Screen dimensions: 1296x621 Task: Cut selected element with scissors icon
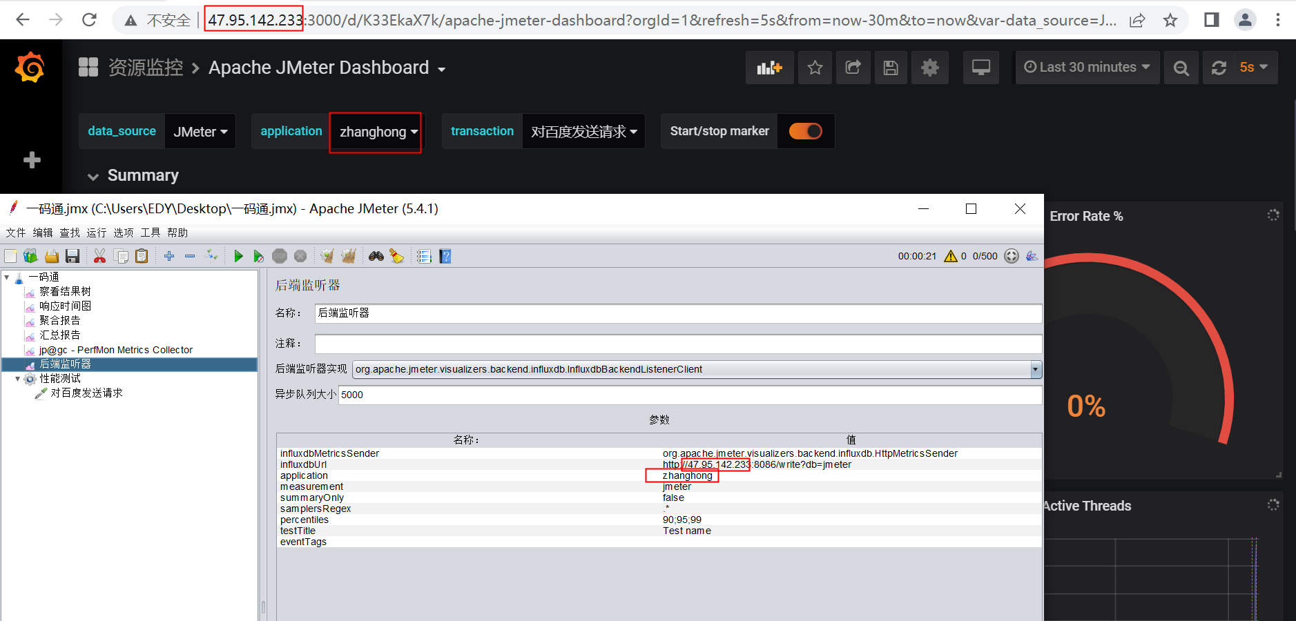[x=100, y=257]
